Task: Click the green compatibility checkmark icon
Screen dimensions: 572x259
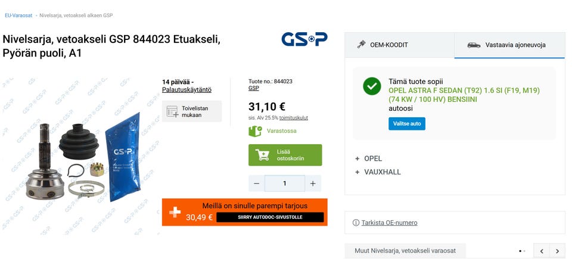Action: [372, 86]
